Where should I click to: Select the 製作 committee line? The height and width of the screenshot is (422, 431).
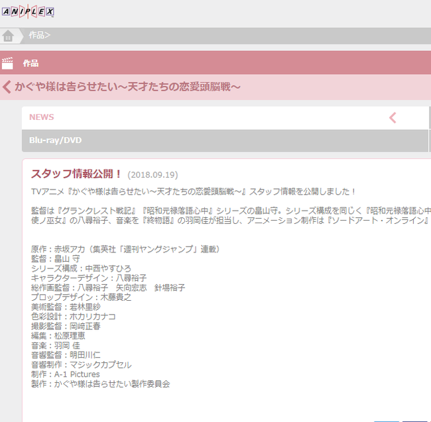point(101,384)
